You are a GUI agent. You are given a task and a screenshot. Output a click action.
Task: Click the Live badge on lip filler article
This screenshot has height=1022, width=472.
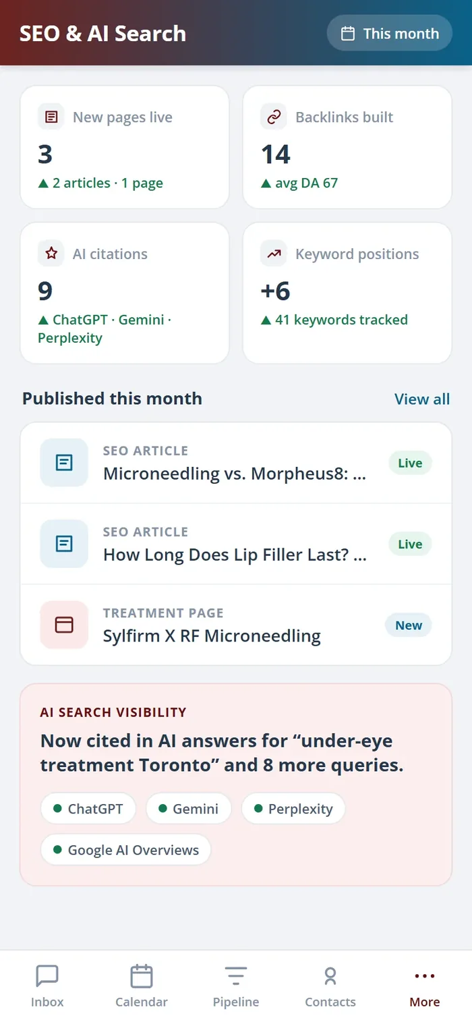tap(410, 544)
